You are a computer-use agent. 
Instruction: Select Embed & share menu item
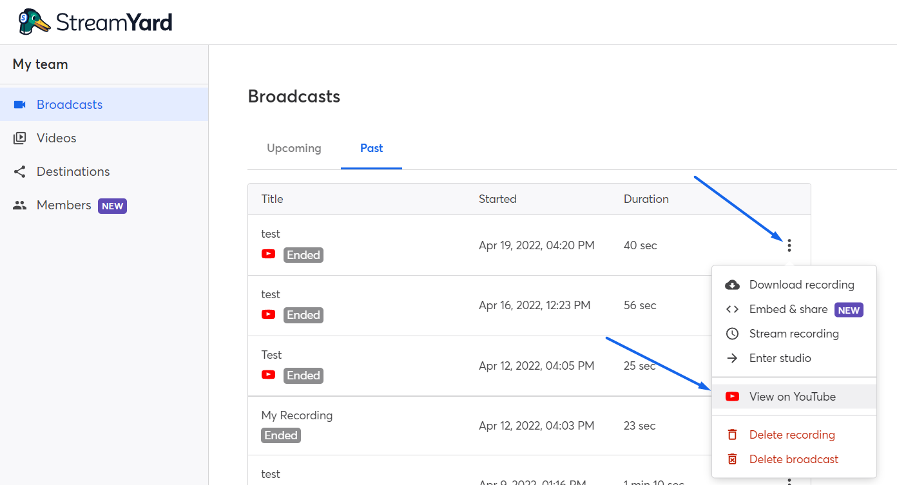794,309
